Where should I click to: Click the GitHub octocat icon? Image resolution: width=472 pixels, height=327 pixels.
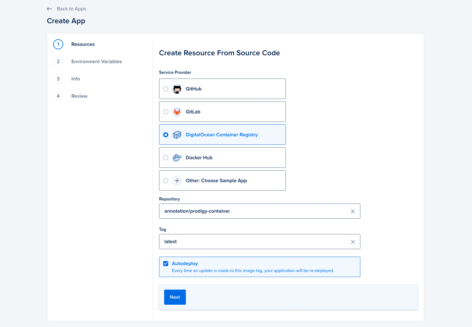point(177,89)
